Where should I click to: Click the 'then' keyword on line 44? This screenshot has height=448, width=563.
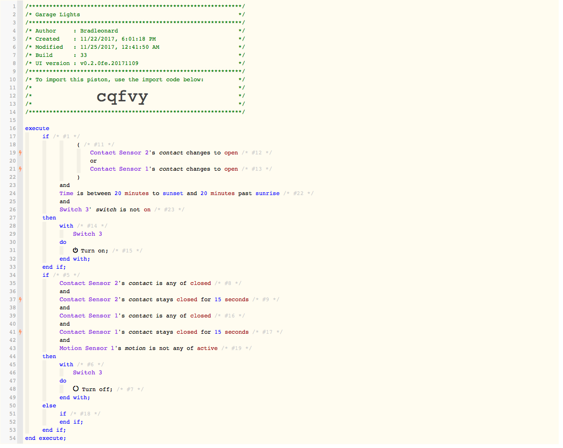49,357
